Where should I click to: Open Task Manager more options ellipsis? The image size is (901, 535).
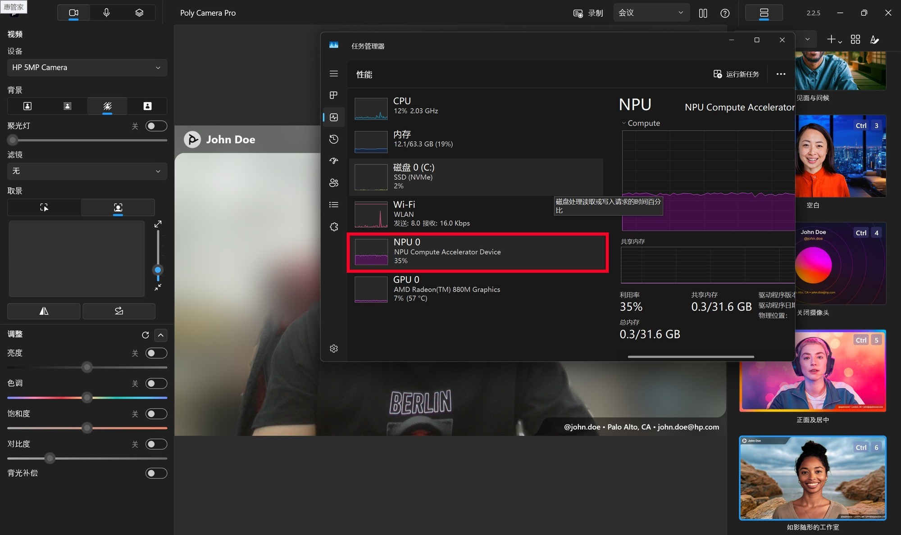coord(781,74)
